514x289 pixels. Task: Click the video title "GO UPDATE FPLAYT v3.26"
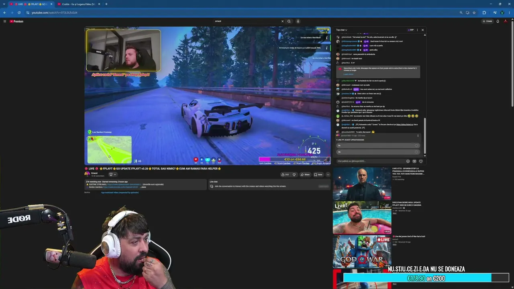tap(153, 169)
